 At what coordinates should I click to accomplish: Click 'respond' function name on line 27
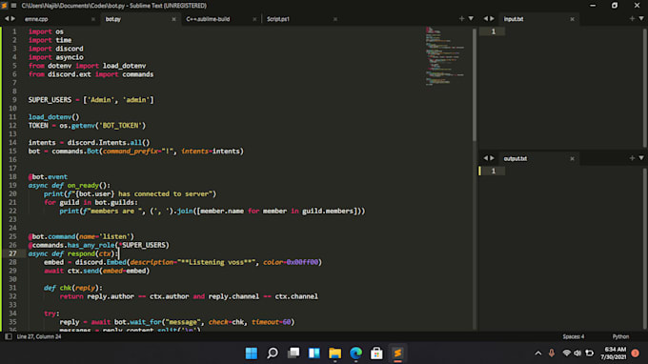coord(81,253)
